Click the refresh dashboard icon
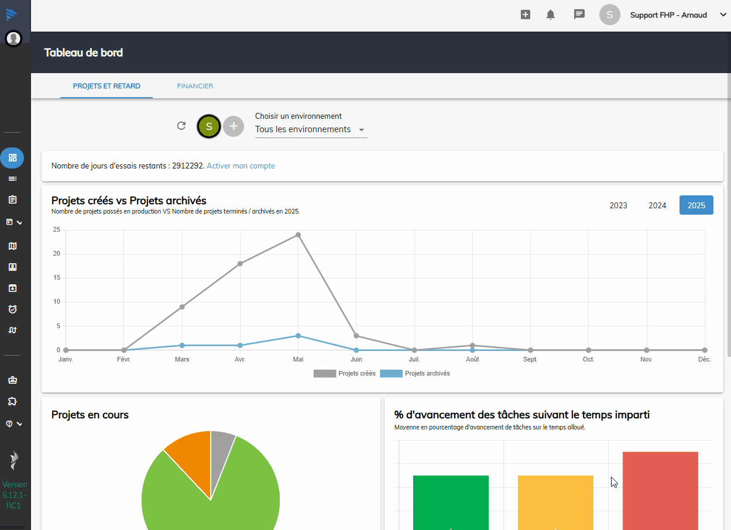This screenshot has width=731, height=530. point(181,126)
